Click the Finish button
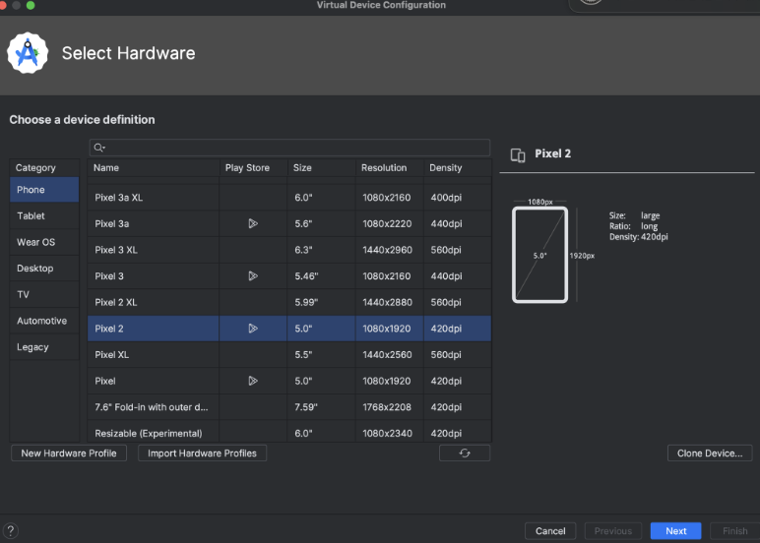 coord(734,531)
